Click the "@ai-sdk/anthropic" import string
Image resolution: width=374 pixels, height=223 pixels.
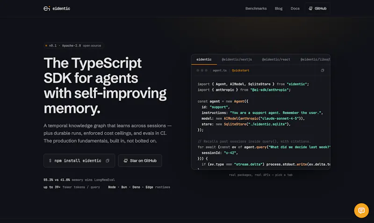click(x=270, y=90)
